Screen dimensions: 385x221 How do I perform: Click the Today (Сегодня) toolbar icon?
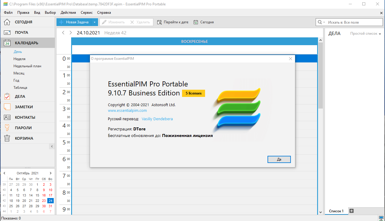point(196,22)
